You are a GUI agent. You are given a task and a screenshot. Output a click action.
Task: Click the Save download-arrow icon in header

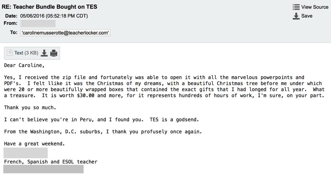pyautogui.click(x=296, y=16)
